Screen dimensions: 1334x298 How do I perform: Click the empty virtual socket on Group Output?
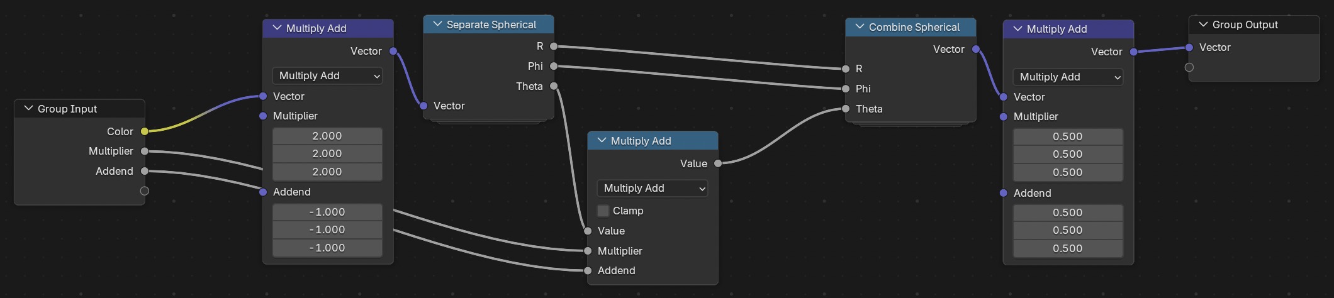point(1189,67)
